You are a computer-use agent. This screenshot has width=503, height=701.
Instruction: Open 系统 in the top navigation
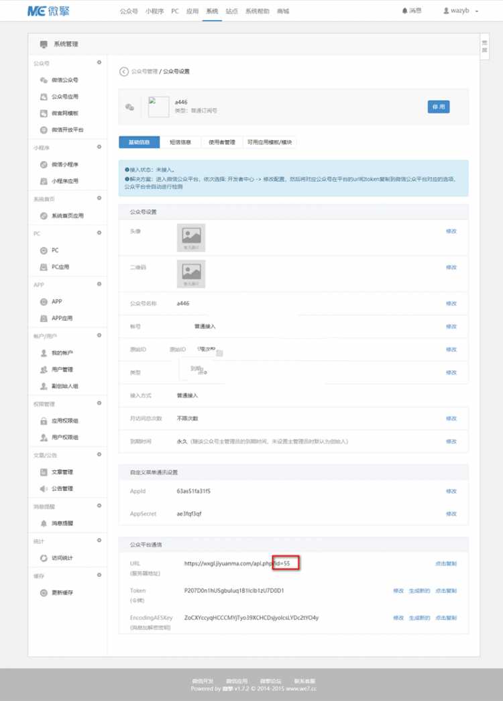[x=212, y=11]
